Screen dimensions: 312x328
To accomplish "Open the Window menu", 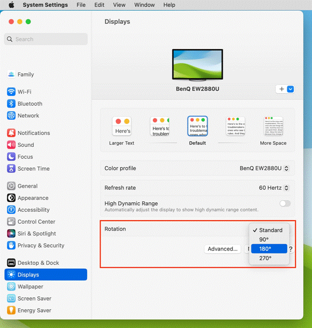I will tap(145, 5).
